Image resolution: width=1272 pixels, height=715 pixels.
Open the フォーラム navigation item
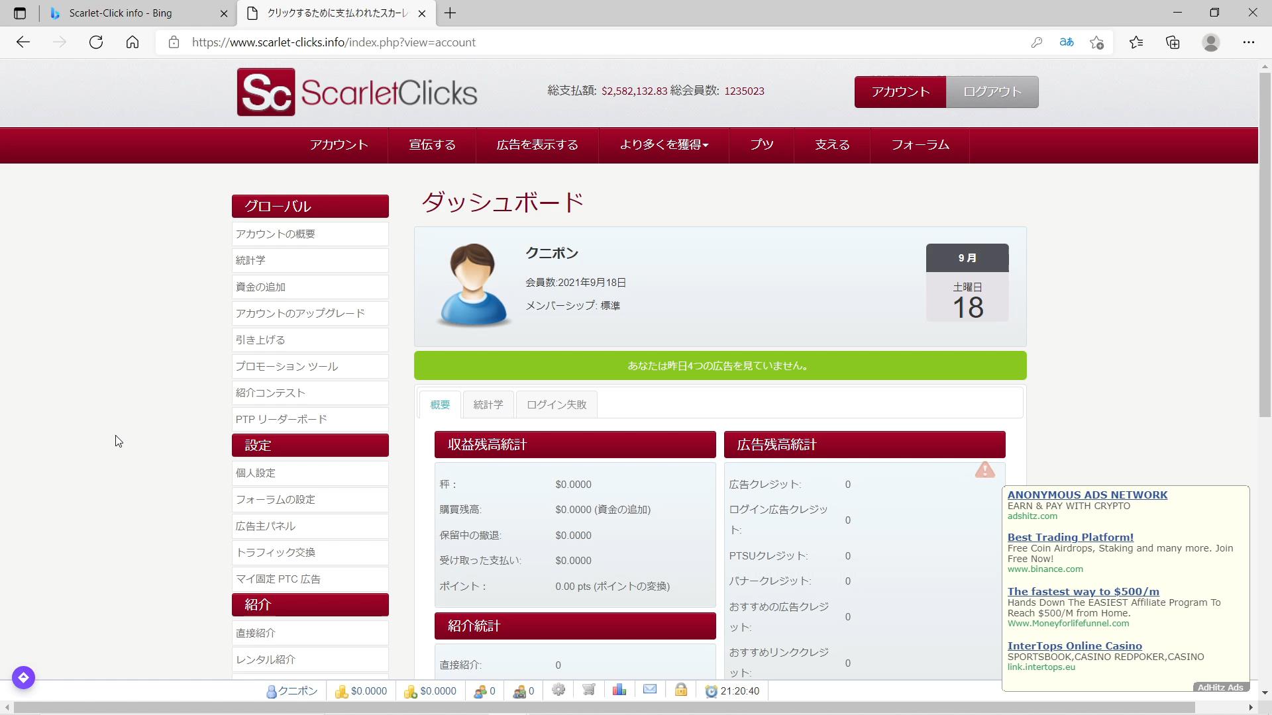coord(920,145)
